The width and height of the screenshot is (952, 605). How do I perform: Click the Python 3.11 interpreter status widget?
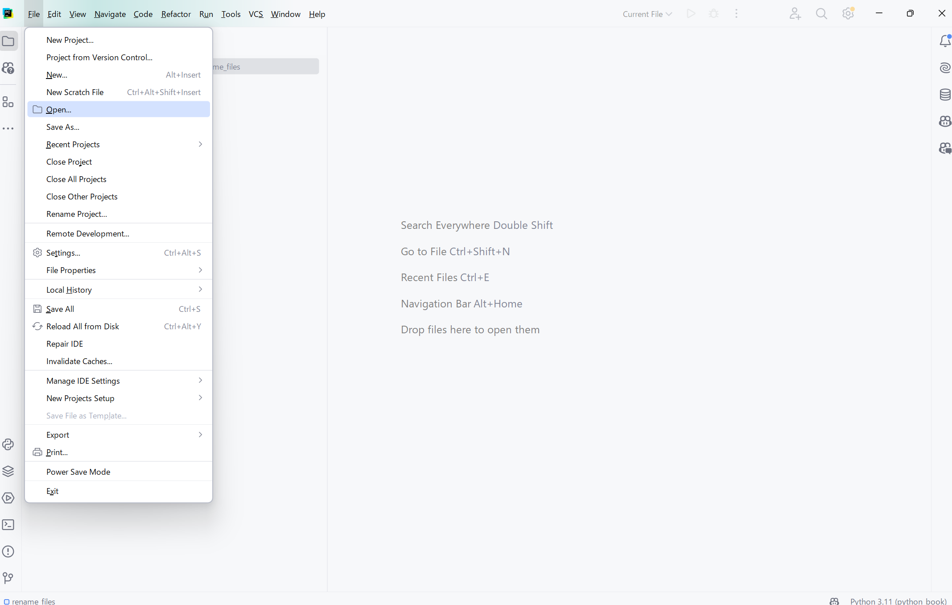898,601
